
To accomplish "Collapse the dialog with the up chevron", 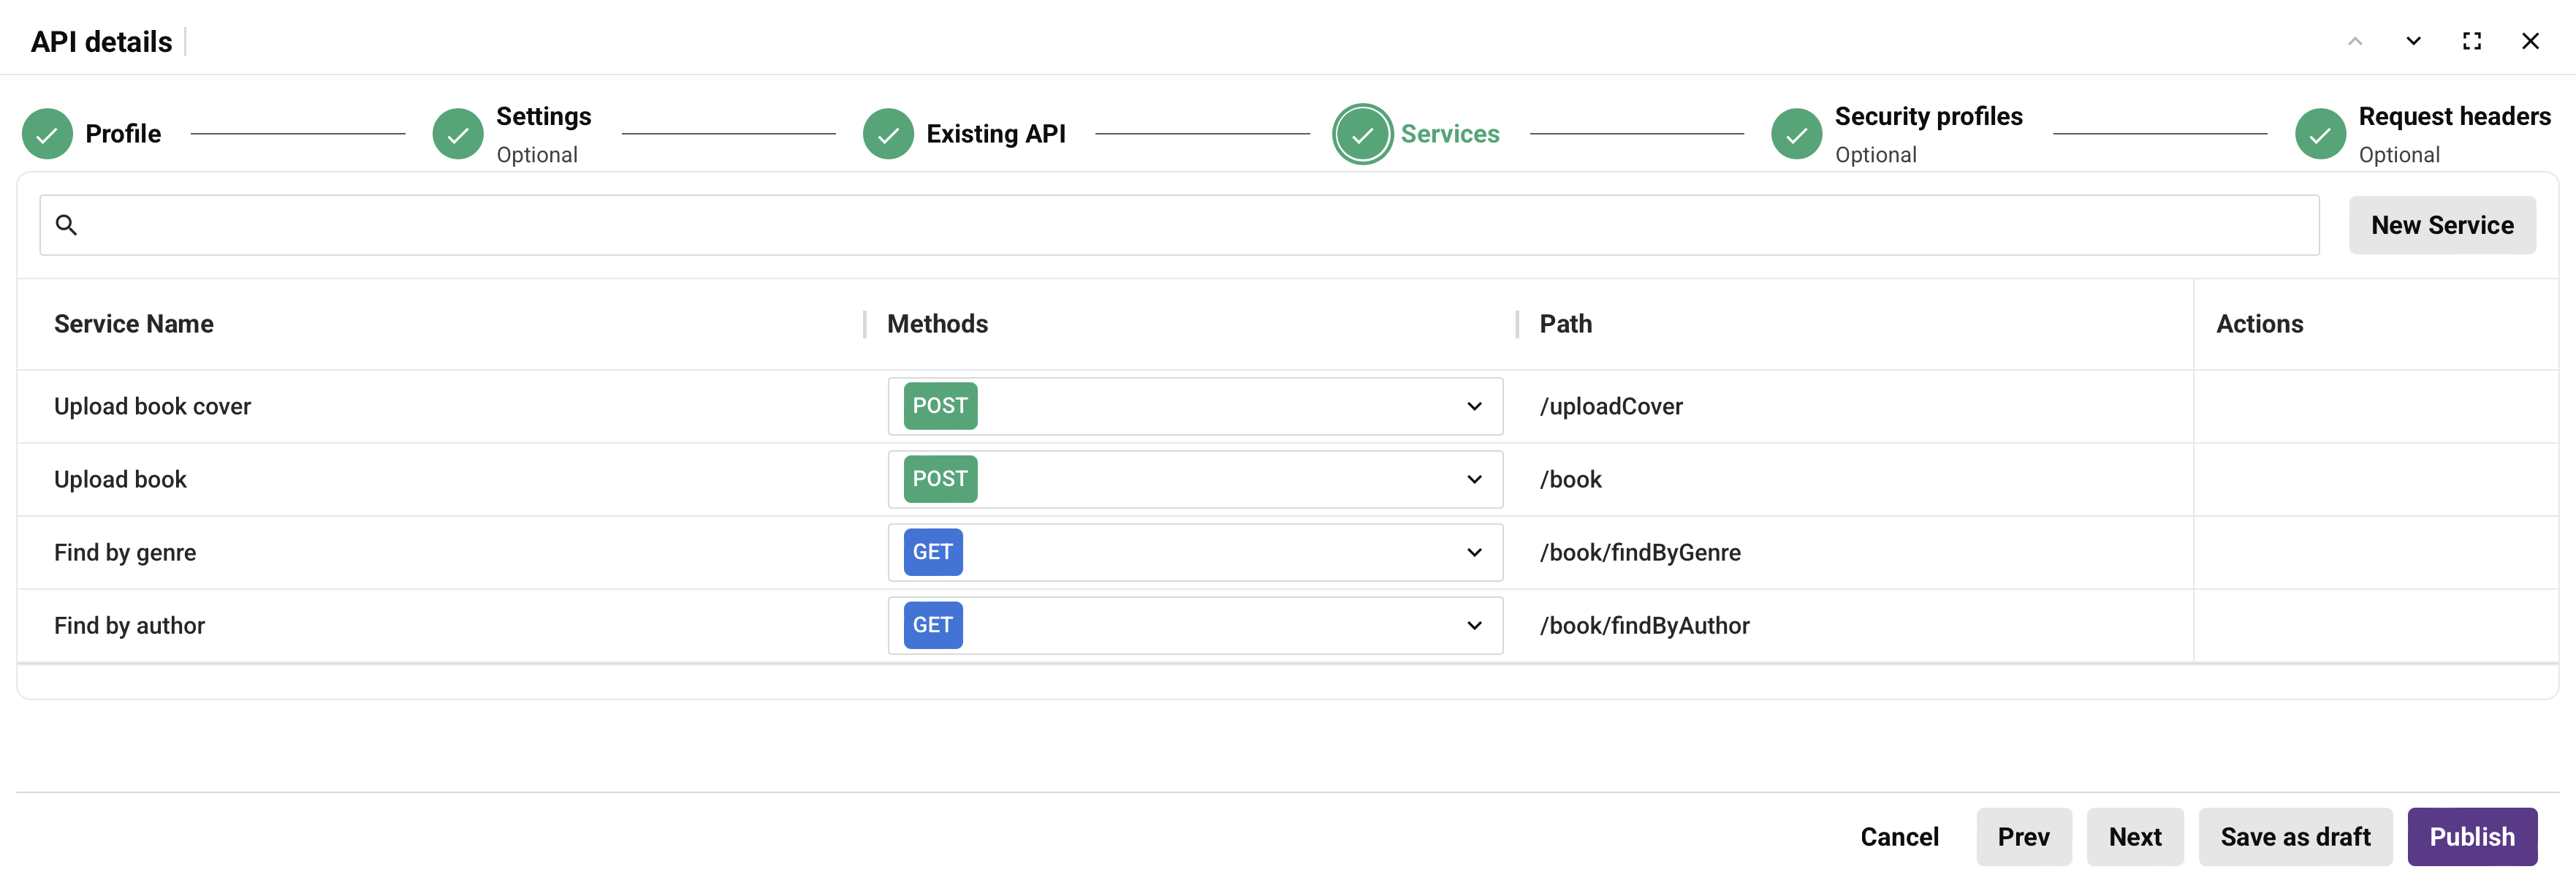I will [2355, 41].
